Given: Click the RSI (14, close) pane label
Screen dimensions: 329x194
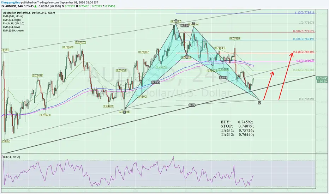Looking at the screenshot, I should pyautogui.click(x=12, y=157).
